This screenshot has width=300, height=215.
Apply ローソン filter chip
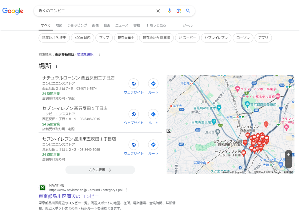coord(243,38)
